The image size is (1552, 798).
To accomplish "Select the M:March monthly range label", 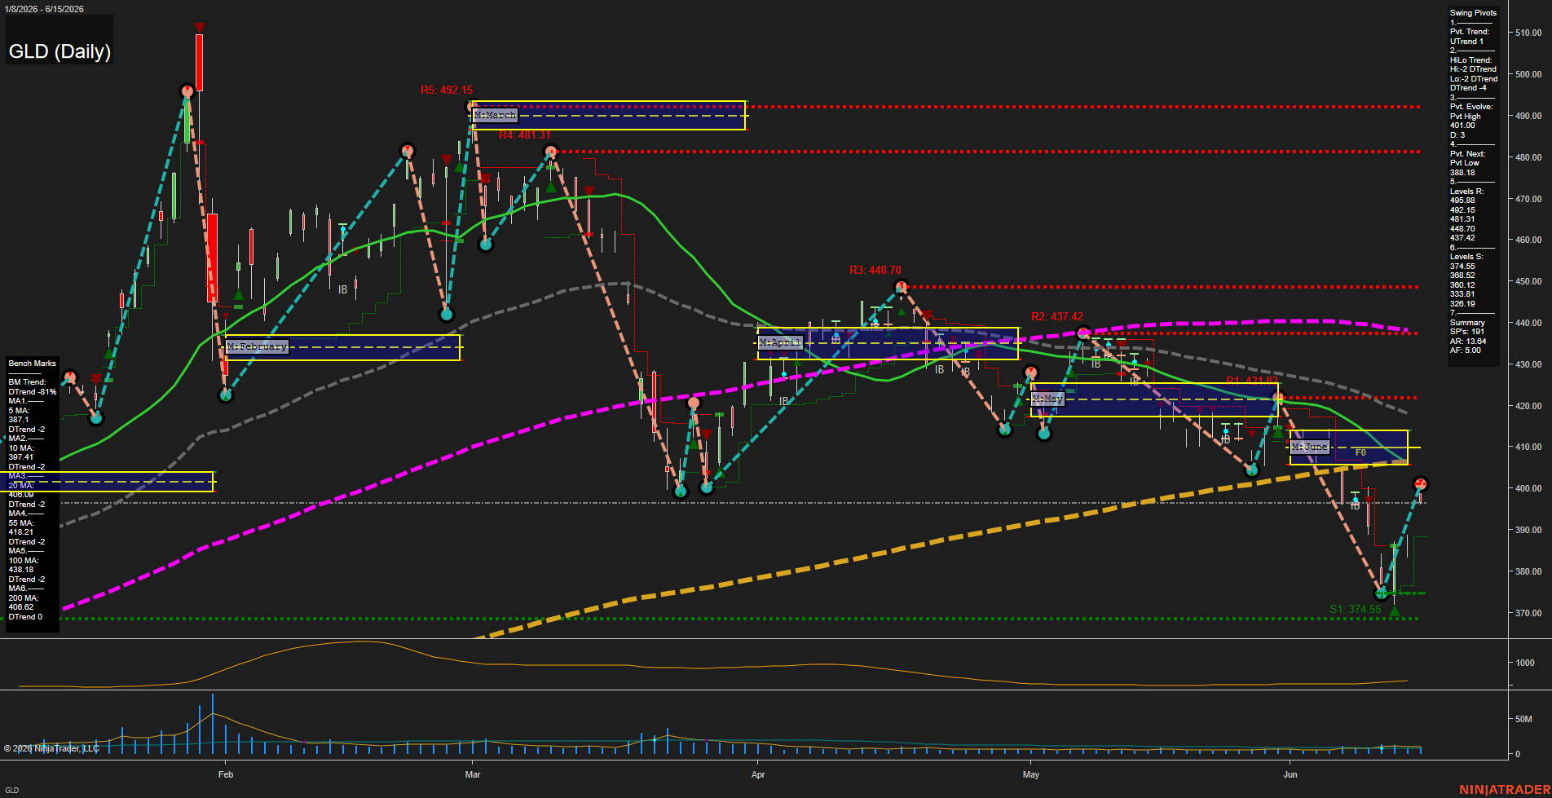I will [495, 115].
